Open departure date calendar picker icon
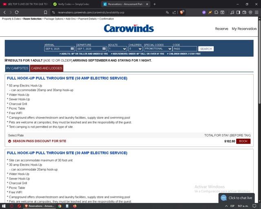The image size is (261, 209). point(104,49)
